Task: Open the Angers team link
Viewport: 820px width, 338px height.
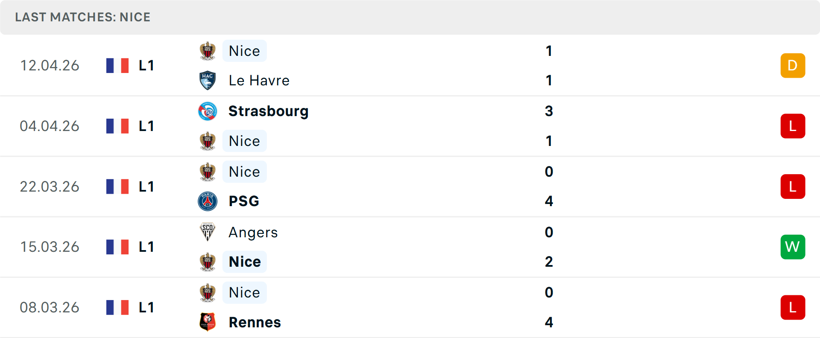Action: [253, 232]
